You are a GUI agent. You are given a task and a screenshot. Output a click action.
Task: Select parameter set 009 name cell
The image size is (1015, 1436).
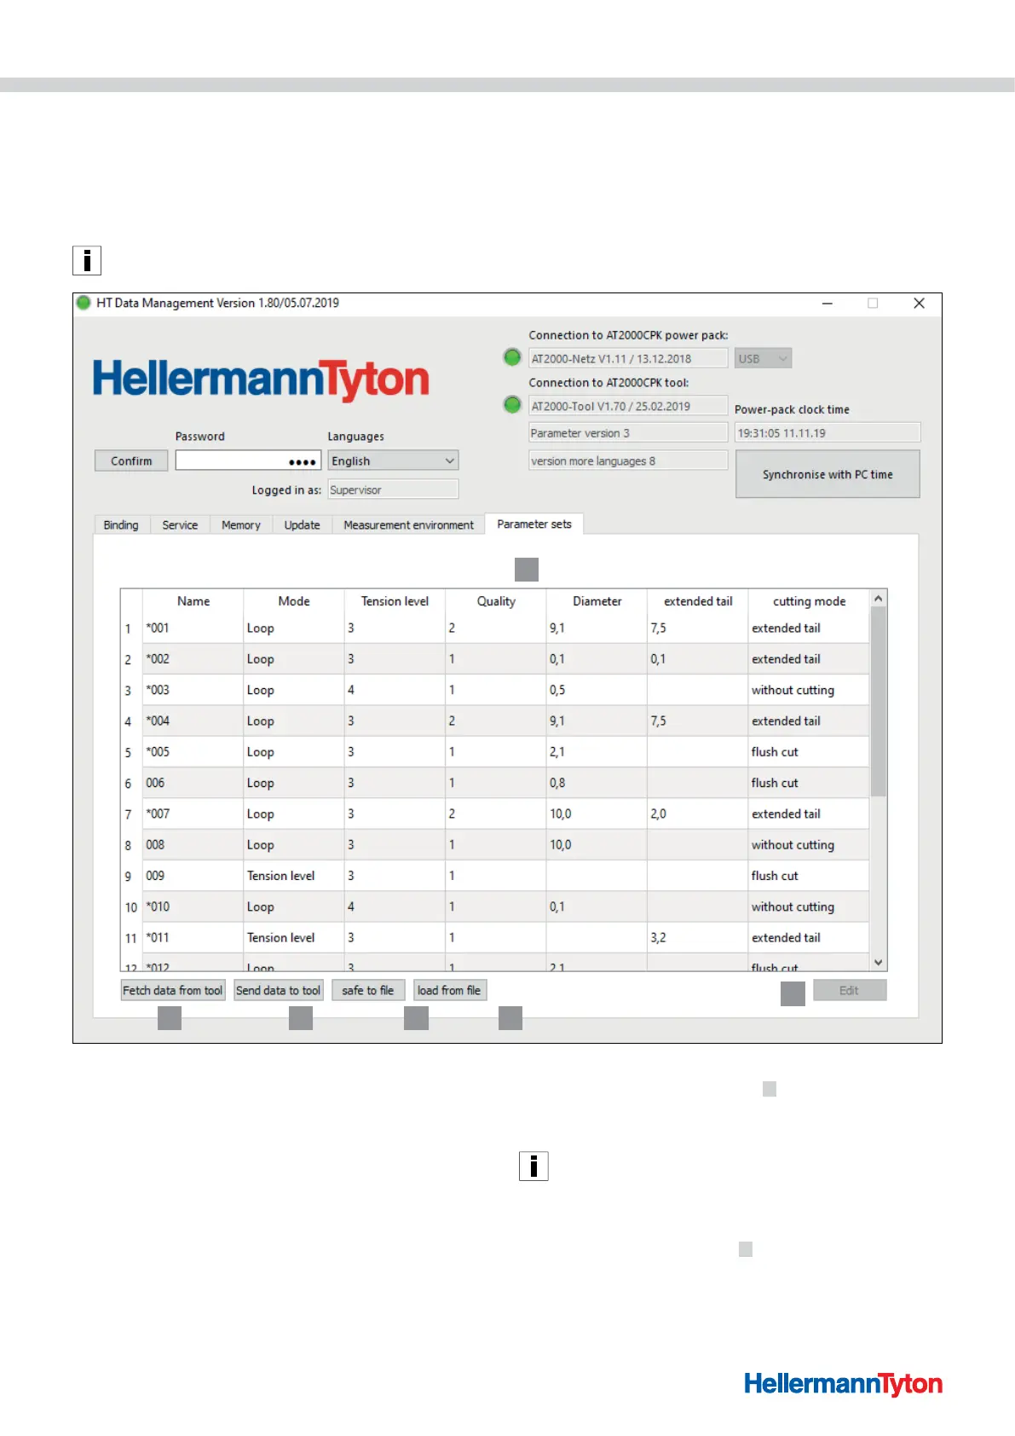[193, 876]
